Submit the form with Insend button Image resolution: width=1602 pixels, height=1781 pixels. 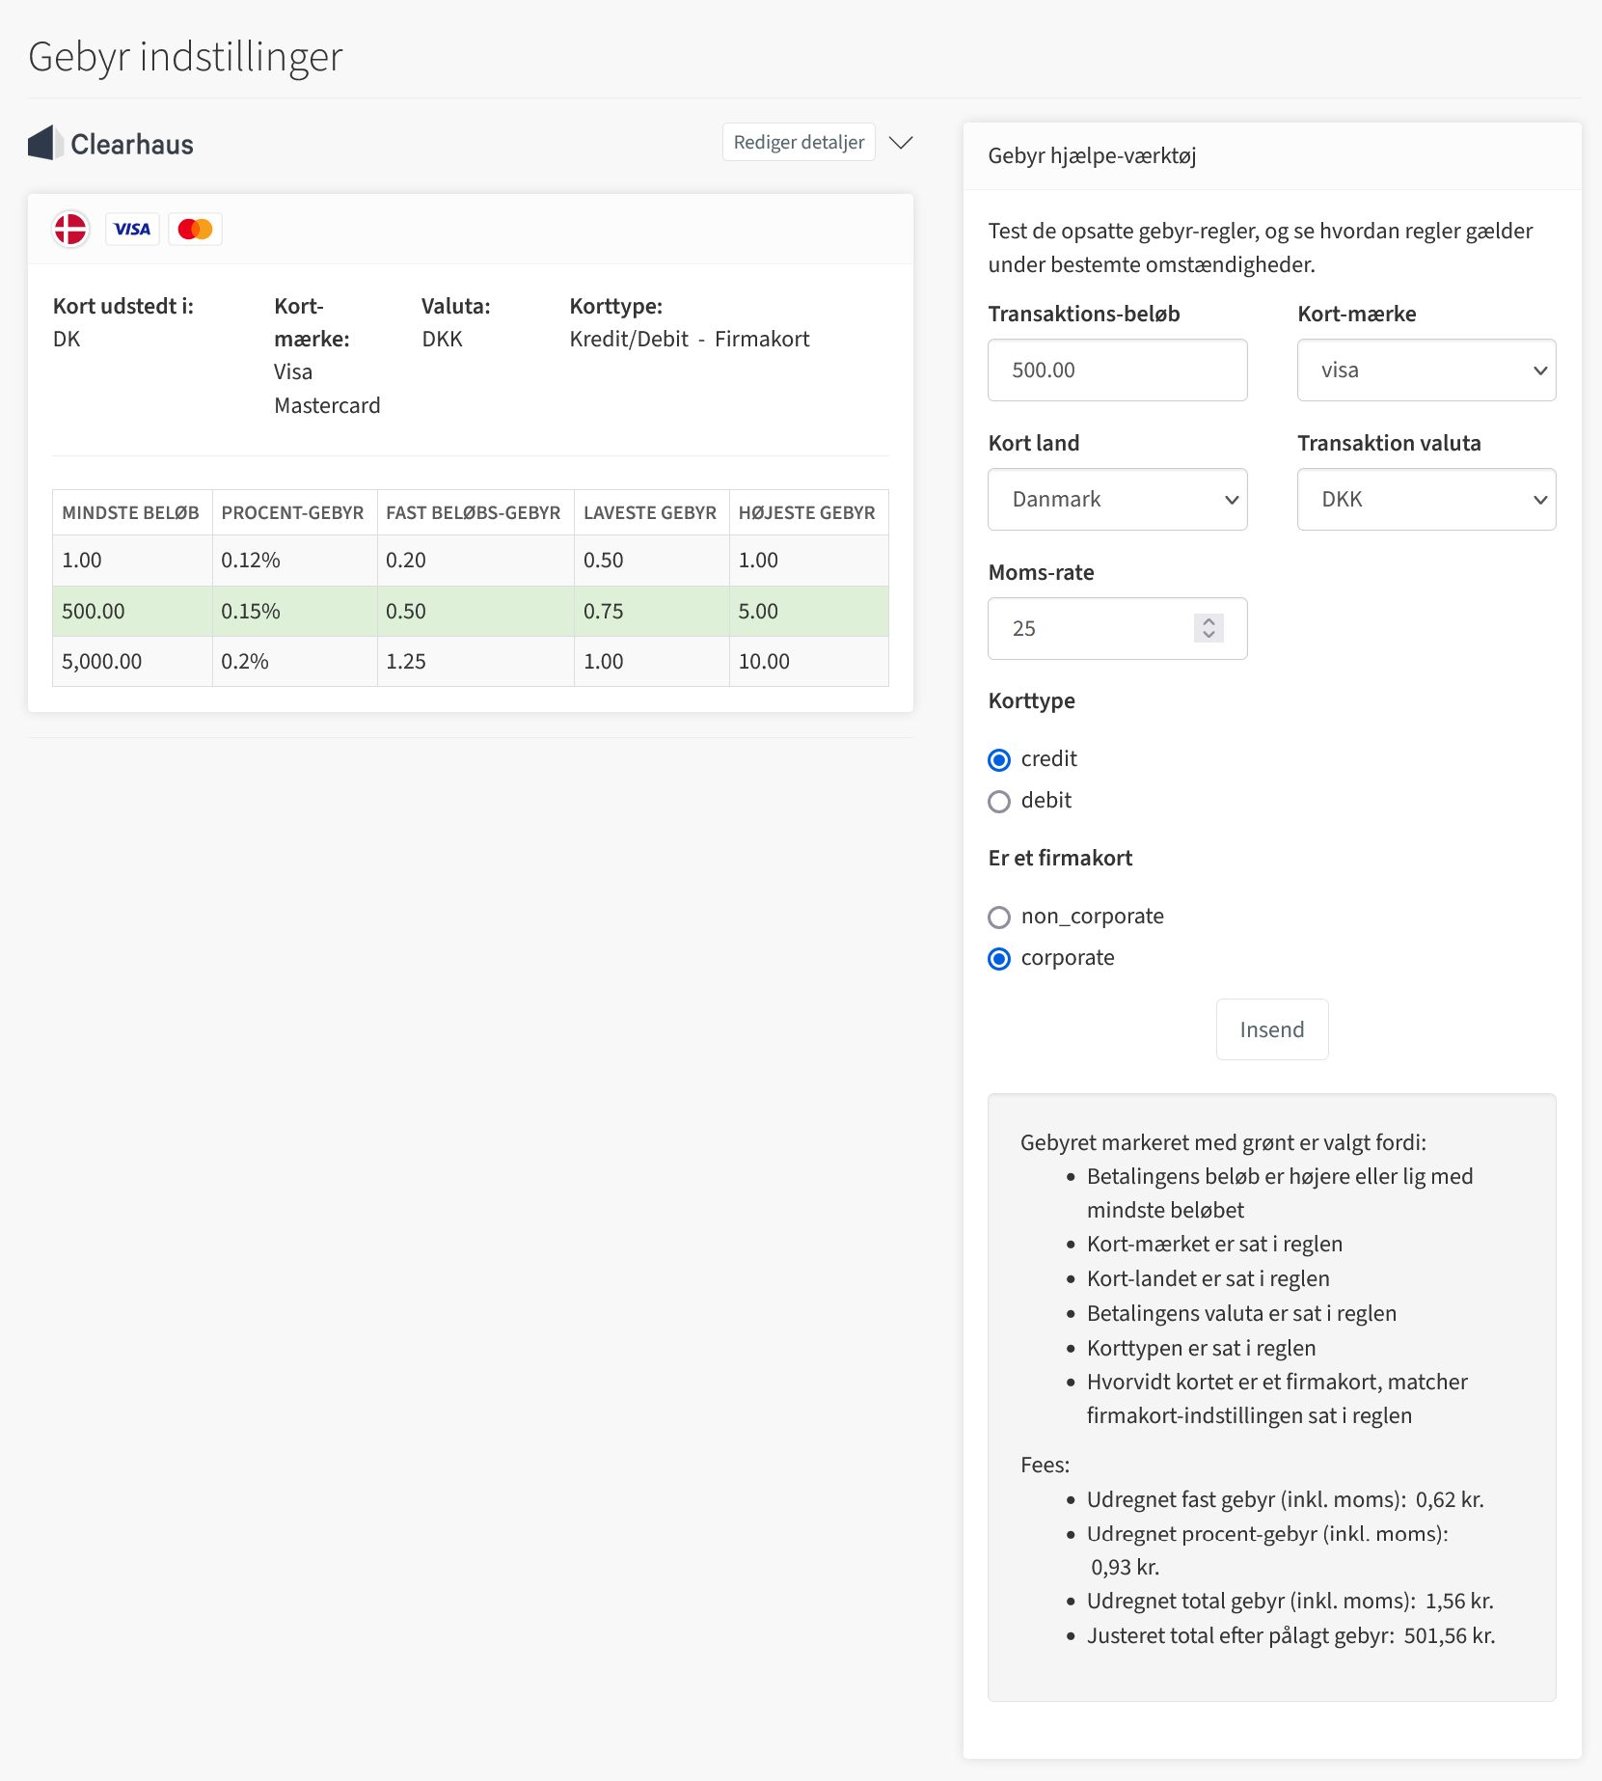1271,1029
